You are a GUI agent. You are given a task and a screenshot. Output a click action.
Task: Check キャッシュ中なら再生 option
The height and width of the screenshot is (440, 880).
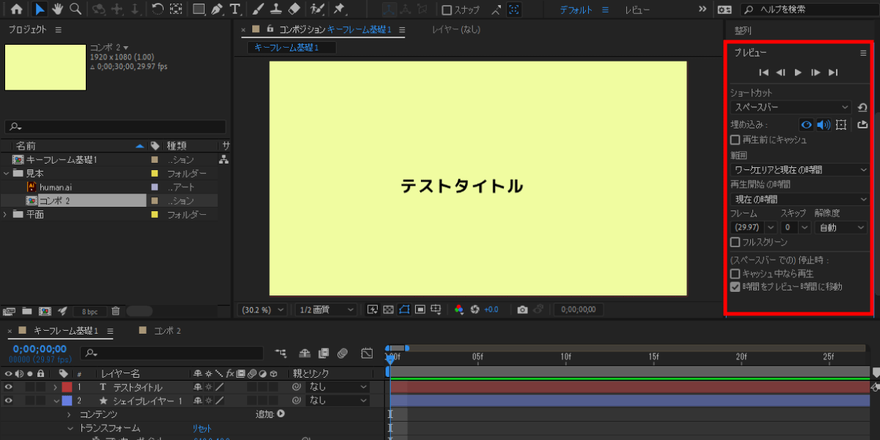pos(735,274)
